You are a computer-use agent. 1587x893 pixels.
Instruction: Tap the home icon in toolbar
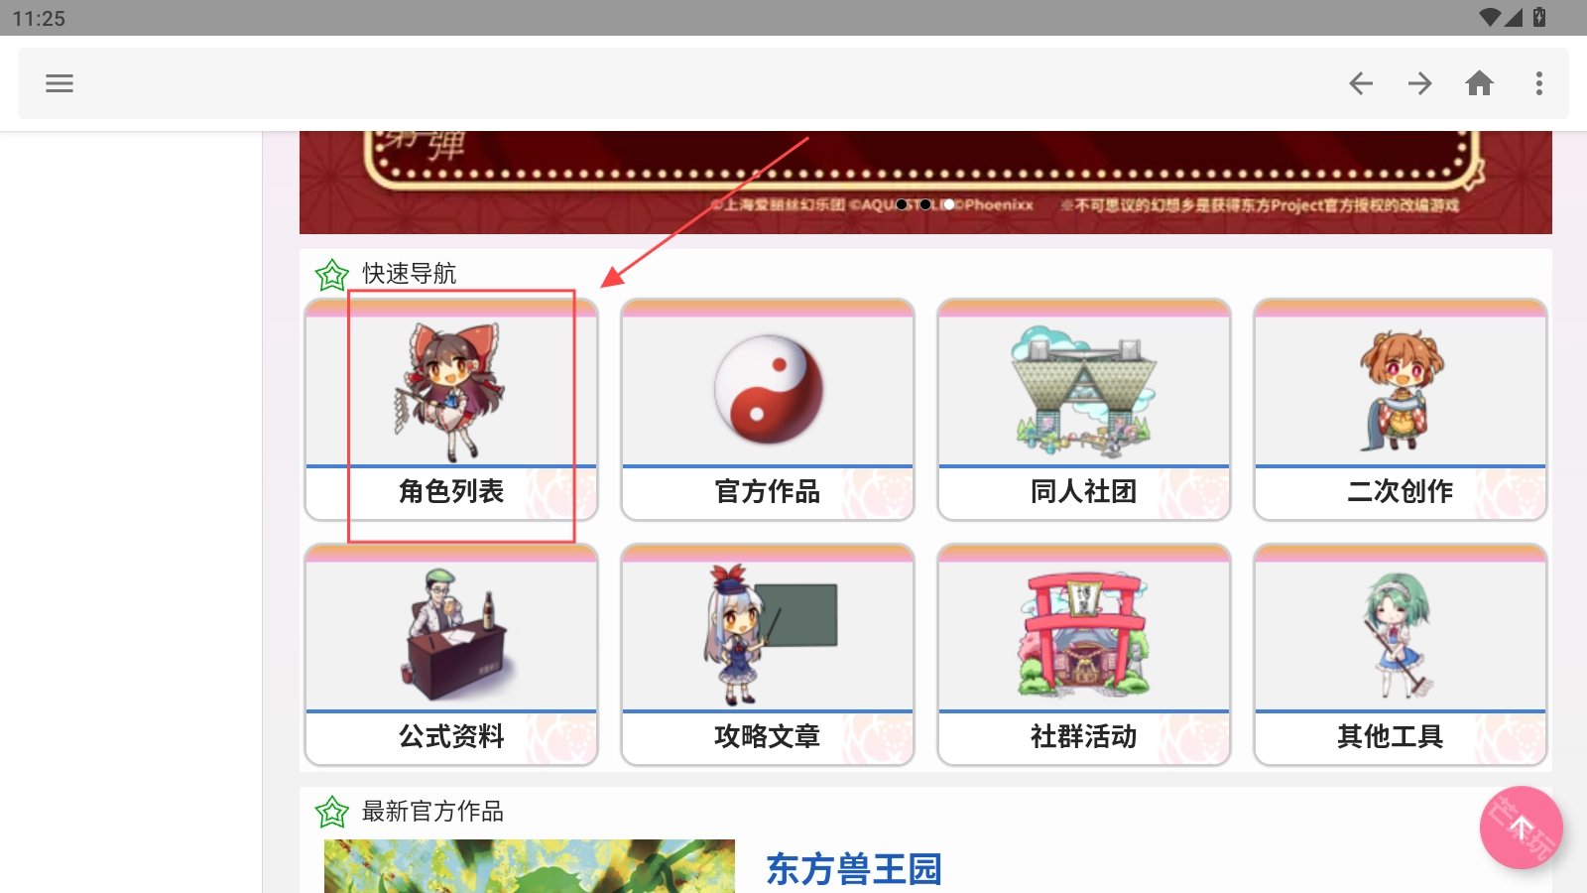click(1480, 83)
